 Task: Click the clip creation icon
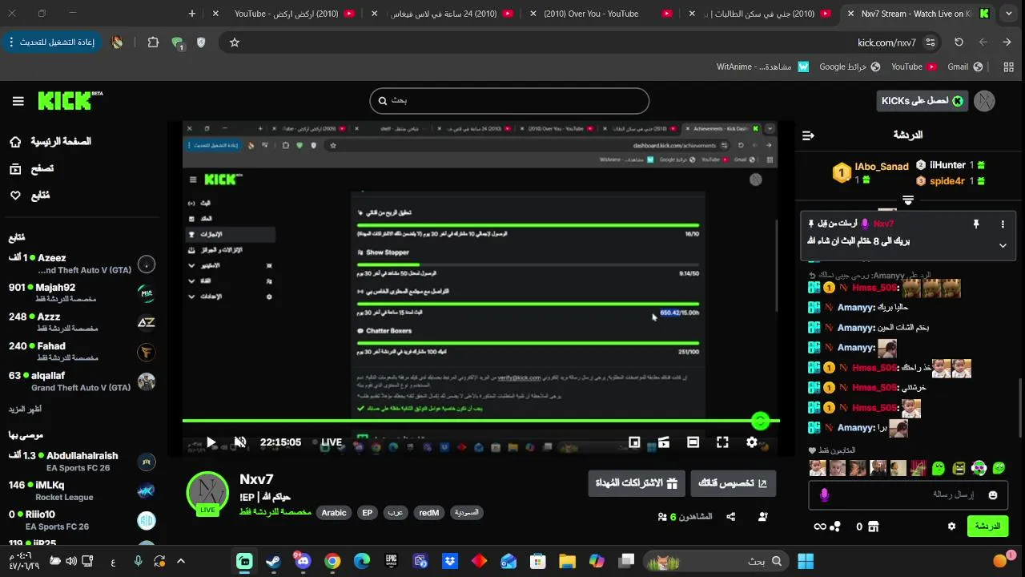tap(663, 442)
